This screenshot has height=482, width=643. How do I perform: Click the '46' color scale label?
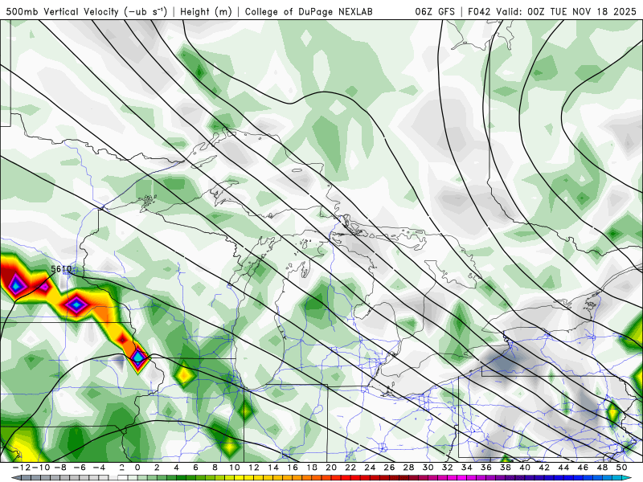584,468
